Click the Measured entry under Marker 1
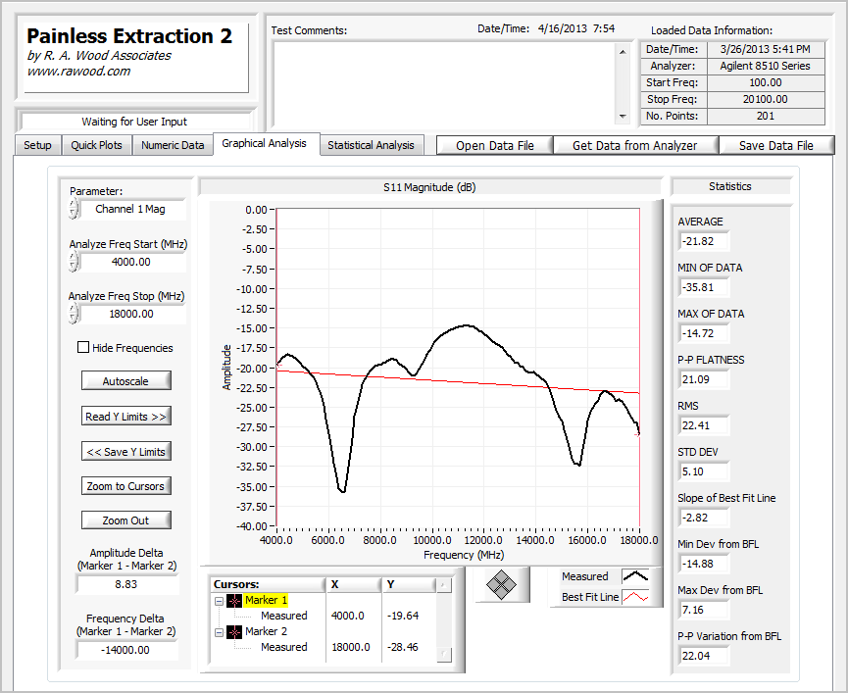 pos(283,616)
